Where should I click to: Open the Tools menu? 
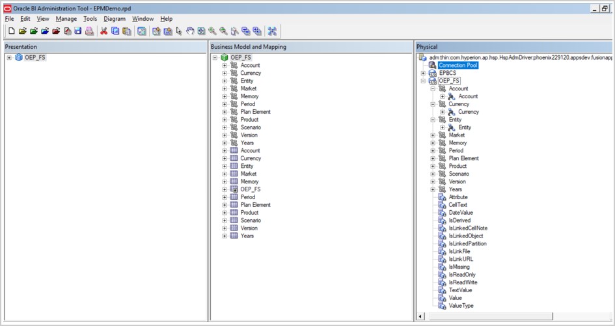point(90,19)
